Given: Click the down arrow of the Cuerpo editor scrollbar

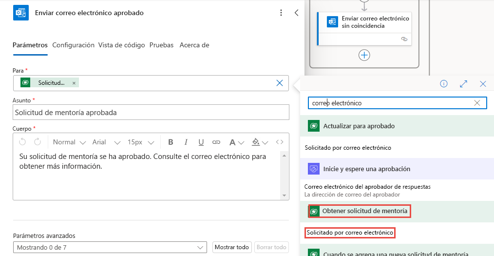Looking at the screenshot, I should (284, 196).
